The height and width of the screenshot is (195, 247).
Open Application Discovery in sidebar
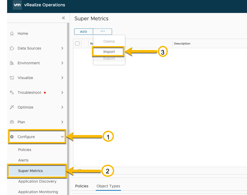click(37, 181)
